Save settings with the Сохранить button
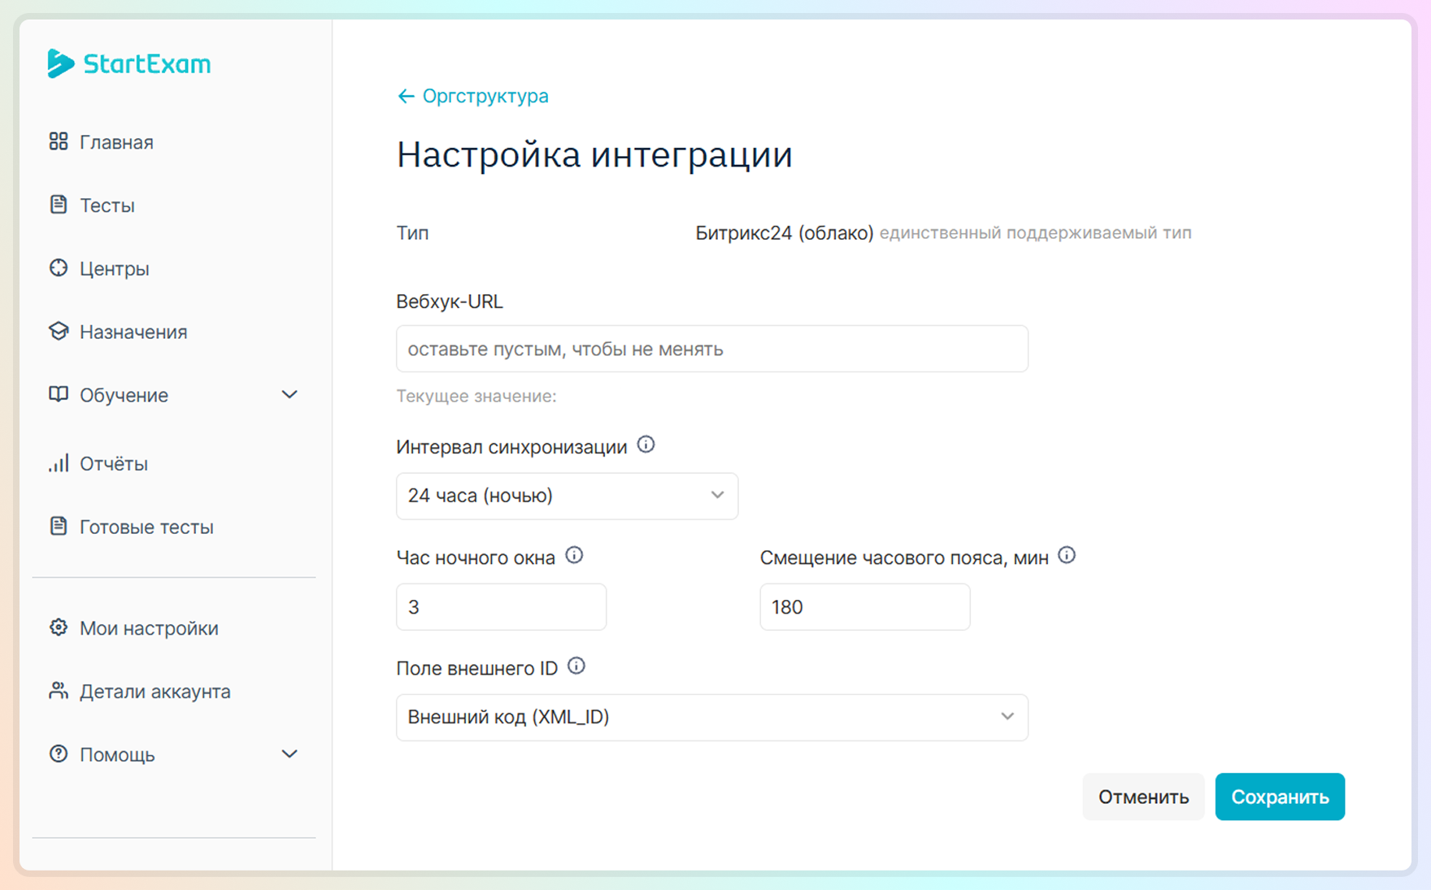This screenshot has height=890, width=1431. [x=1280, y=797]
